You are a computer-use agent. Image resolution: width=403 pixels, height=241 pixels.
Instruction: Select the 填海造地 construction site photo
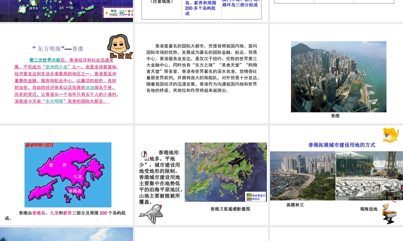pyautogui.click(x=369, y=176)
